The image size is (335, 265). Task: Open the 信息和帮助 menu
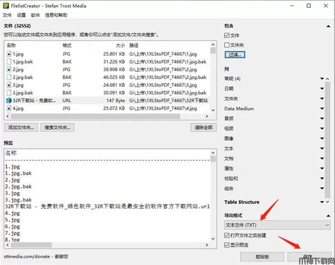click(56, 15)
